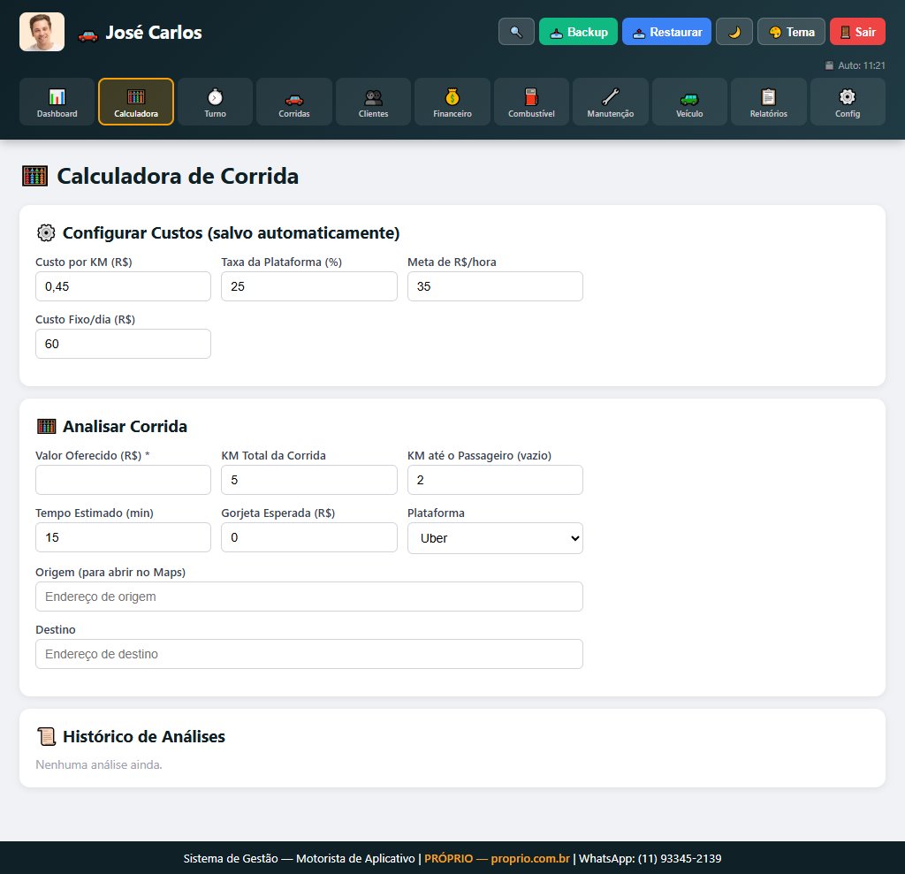The width and height of the screenshot is (905, 874).
Task: Click the 'Calculadora de Corrida' heading
Action: [x=178, y=176]
